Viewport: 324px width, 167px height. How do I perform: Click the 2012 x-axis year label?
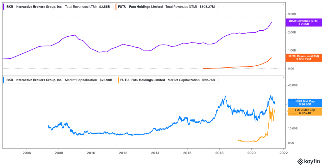(x=123, y=152)
